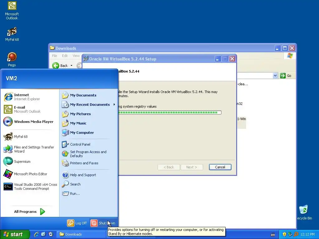Open MyPal 68 desktop shortcut
The height and width of the screenshot is (239, 319).
(12, 34)
